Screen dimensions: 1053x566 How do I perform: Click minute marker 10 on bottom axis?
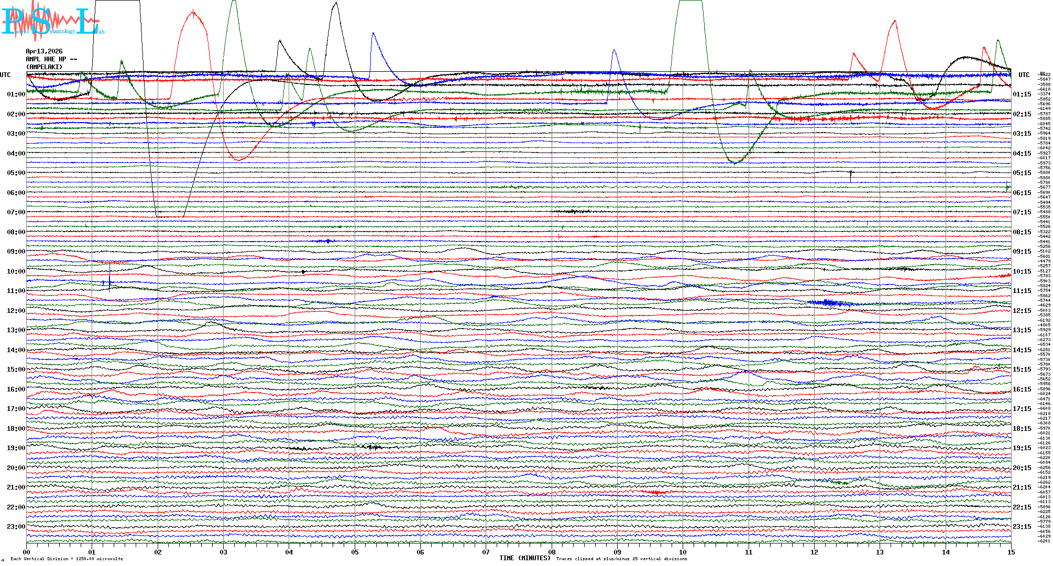tap(683, 552)
